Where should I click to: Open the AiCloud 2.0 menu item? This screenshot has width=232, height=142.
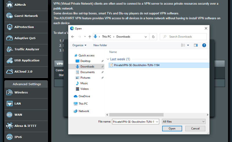[x=26, y=72]
